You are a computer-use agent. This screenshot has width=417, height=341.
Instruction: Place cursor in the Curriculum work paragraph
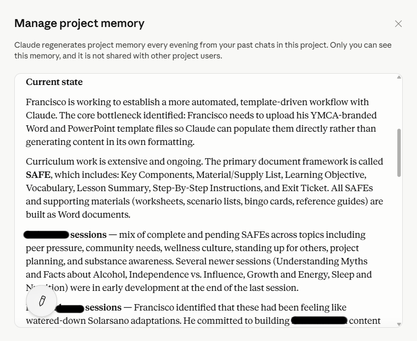pos(204,188)
